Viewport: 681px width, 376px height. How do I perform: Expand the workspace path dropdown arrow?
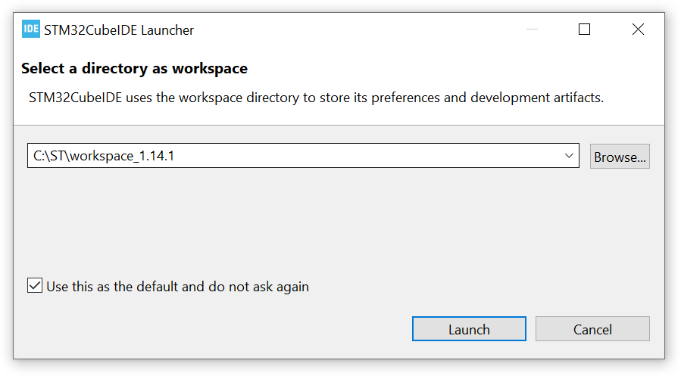(569, 156)
